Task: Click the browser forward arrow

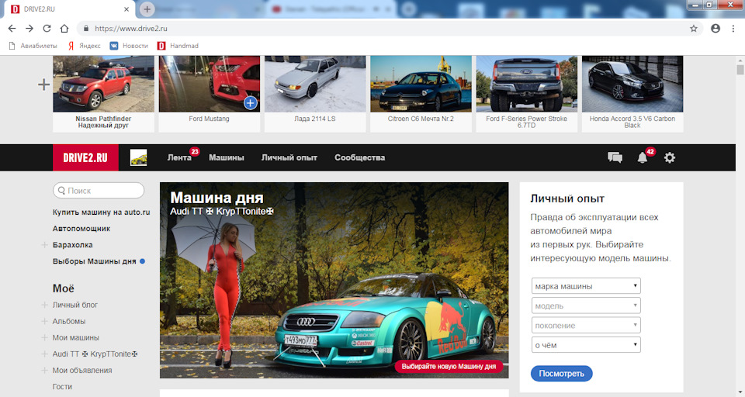Action: pos(29,29)
